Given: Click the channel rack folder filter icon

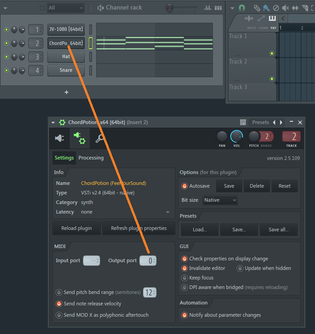Looking at the screenshot, I should pos(42,8).
